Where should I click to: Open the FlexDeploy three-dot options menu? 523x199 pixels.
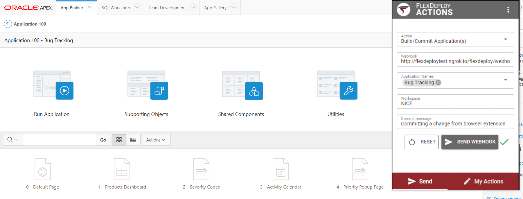[508, 10]
